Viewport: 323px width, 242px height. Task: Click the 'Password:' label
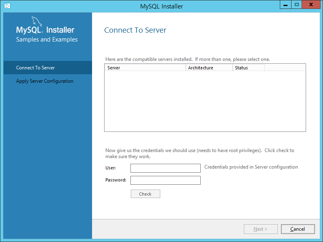pyautogui.click(x=116, y=180)
